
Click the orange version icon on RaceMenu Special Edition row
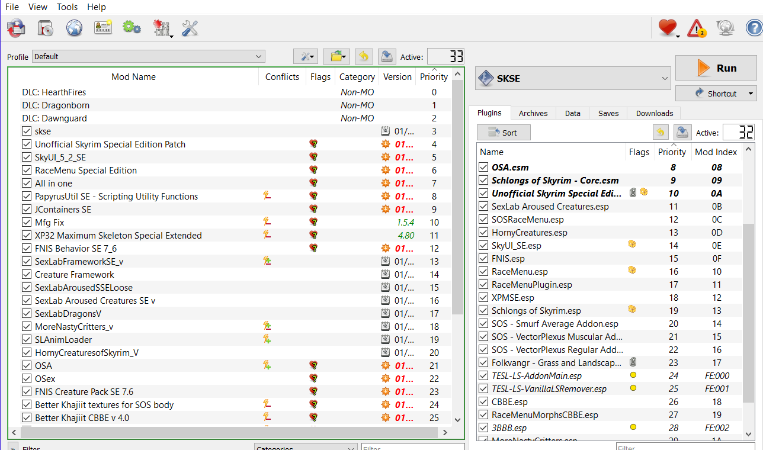[x=386, y=171]
